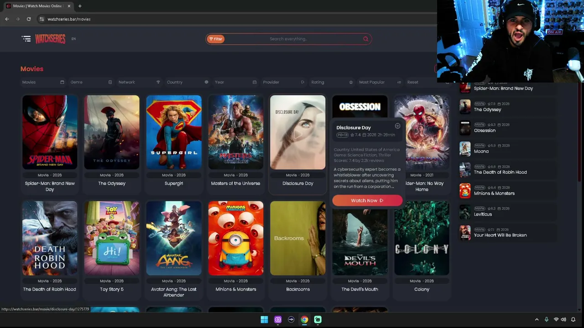Viewport: 584px width, 328px height.
Task: Click the Minions & Monsters sidebar thumbnail
Action: click(x=465, y=190)
